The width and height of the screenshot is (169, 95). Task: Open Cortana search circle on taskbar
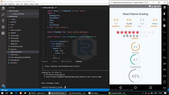point(7,93)
